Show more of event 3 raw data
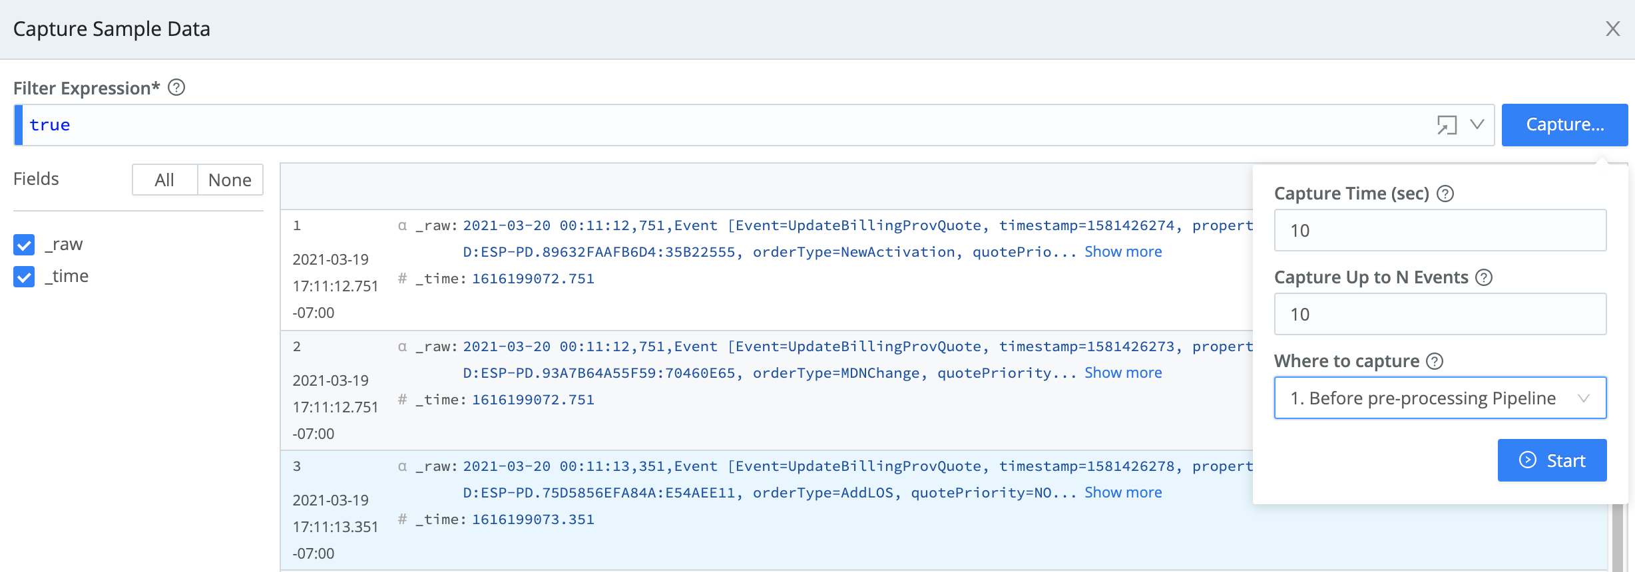The width and height of the screenshot is (1635, 572). (x=1123, y=492)
